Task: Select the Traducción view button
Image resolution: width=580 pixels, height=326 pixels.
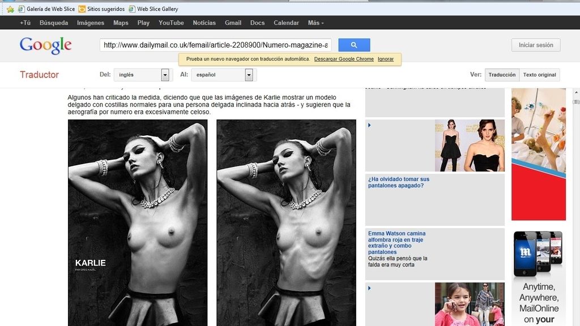Action: (x=502, y=75)
